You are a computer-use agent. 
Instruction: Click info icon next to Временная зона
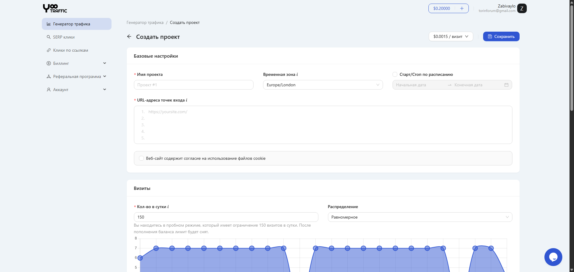[x=297, y=74]
